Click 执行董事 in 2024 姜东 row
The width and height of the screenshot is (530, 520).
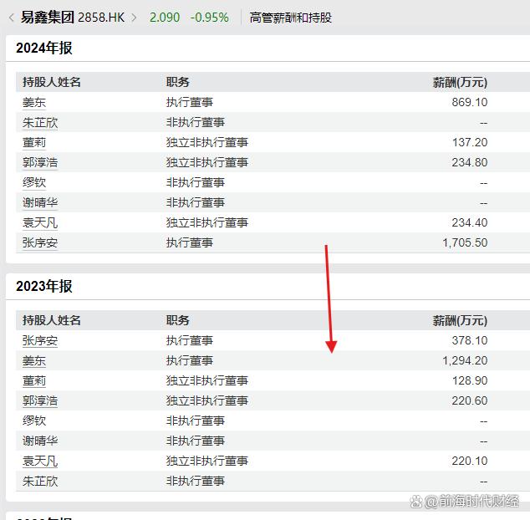(190, 103)
